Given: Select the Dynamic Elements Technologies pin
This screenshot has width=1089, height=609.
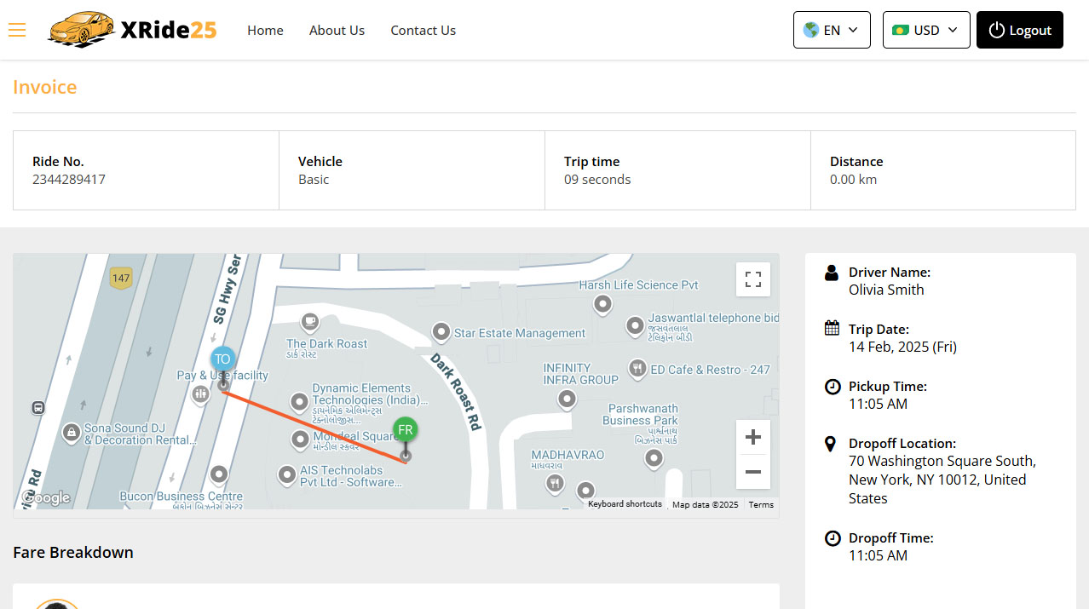Looking at the screenshot, I should (299, 401).
